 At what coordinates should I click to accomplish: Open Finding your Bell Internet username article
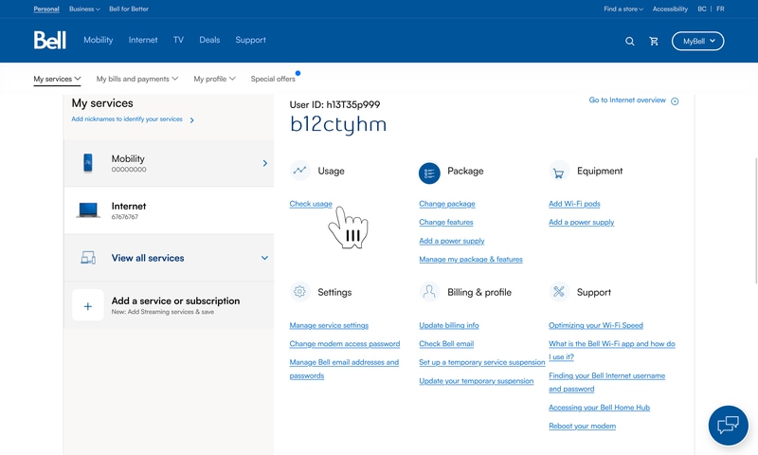tap(606, 382)
